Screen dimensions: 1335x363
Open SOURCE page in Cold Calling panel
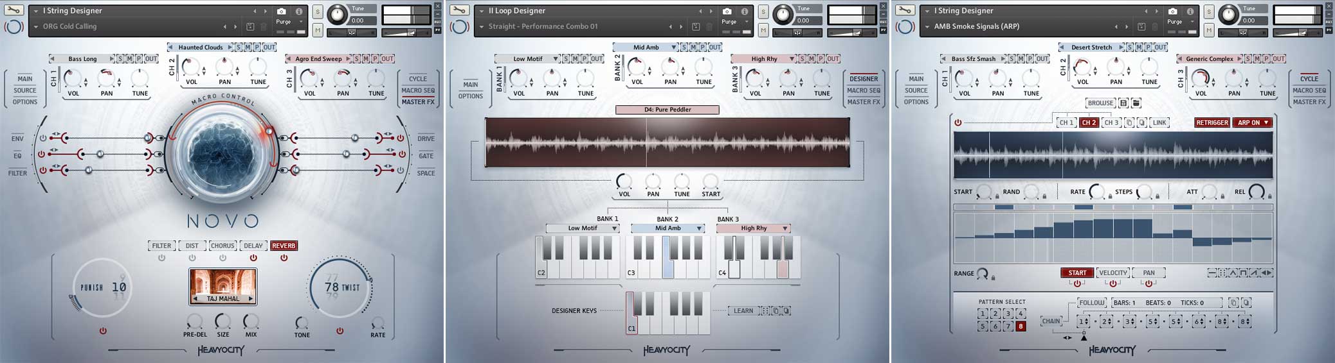[x=25, y=90]
